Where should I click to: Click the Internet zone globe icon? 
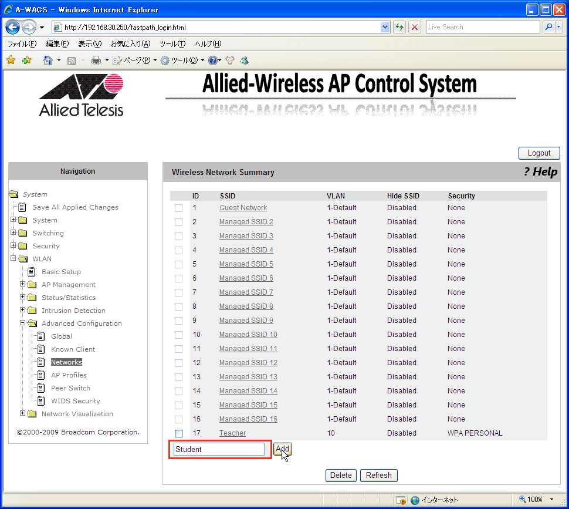pyautogui.click(x=415, y=500)
